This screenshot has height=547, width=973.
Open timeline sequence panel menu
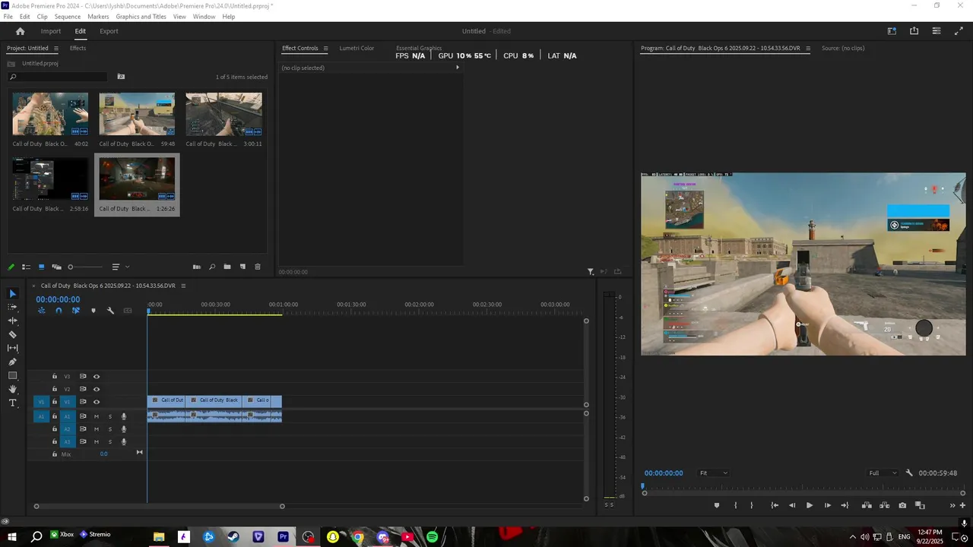click(183, 286)
